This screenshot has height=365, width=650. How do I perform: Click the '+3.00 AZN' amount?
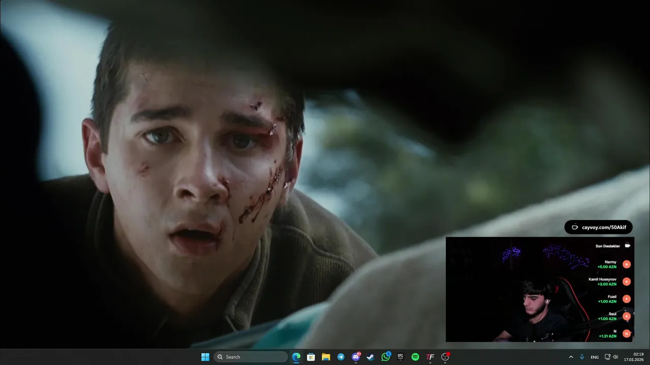point(607,284)
